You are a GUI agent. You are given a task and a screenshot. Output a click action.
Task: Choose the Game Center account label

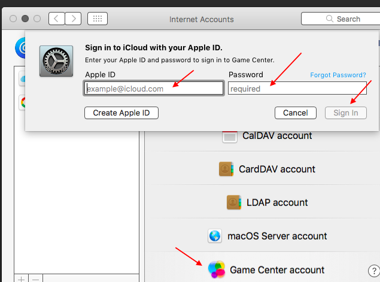click(x=277, y=270)
